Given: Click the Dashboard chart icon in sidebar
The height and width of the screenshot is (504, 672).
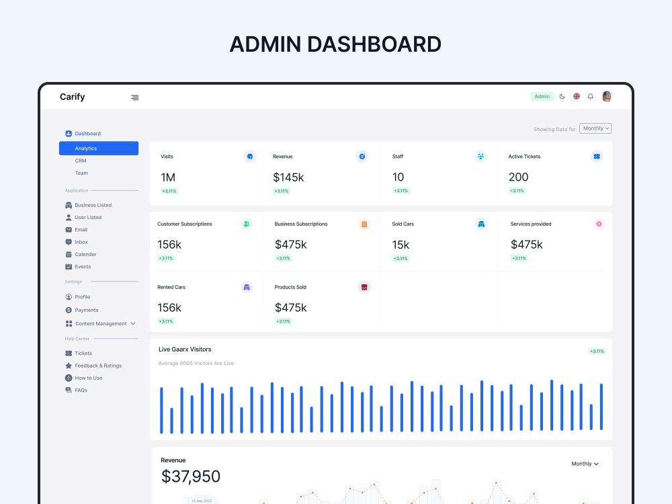Looking at the screenshot, I should [69, 134].
